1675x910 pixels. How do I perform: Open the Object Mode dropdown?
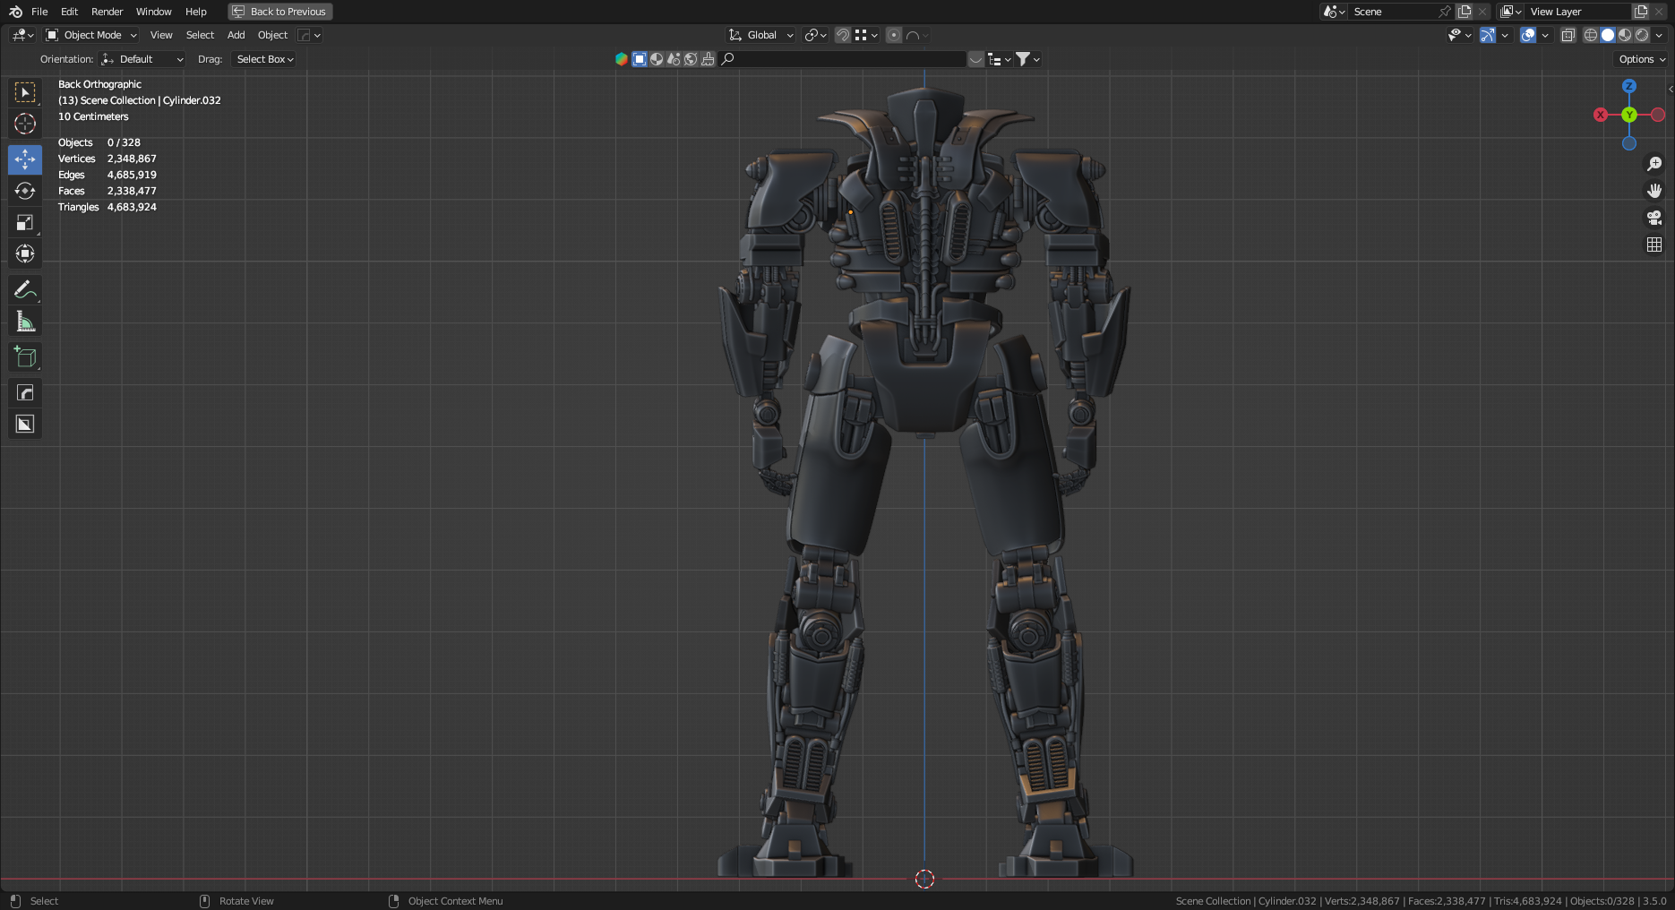(x=91, y=35)
